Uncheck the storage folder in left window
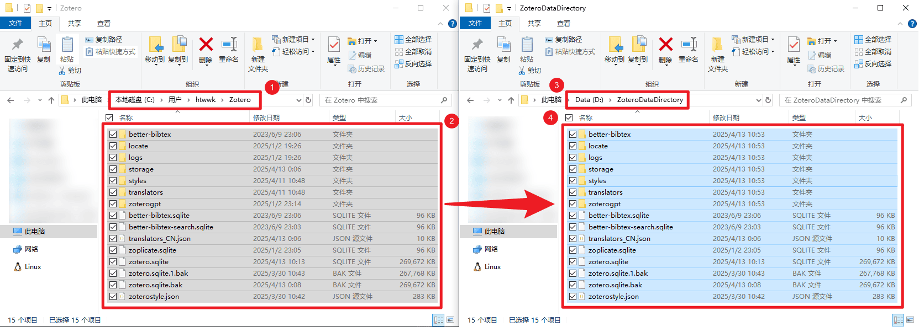Image resolution: width=919 pixels, height=327 pixels. pyautogui.click(x=113, y=169)
